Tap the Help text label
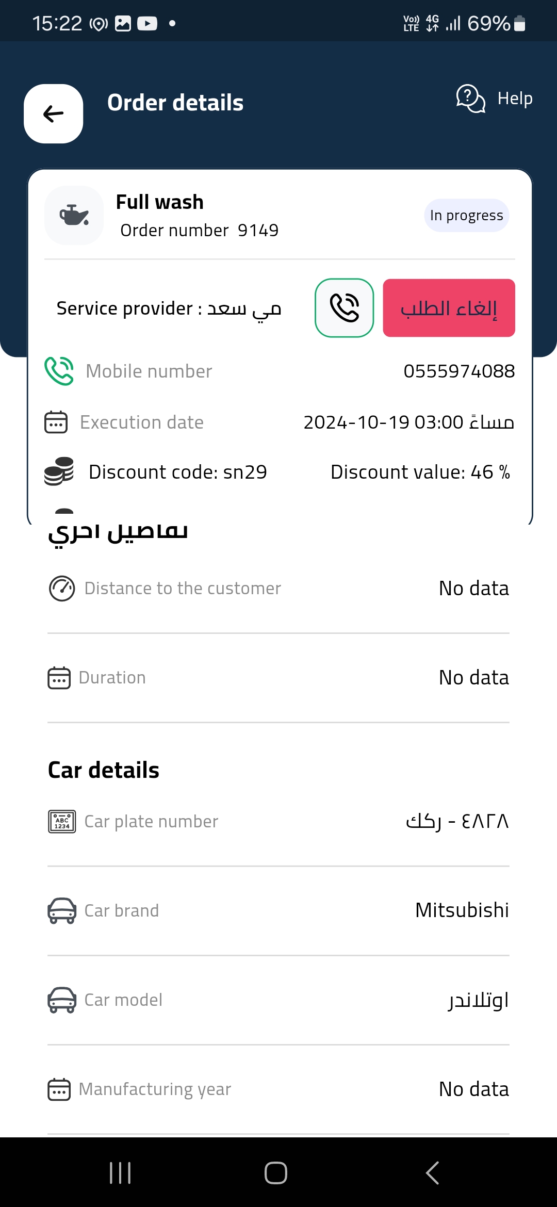This screenshot has height=1207, width=557. 515,98
